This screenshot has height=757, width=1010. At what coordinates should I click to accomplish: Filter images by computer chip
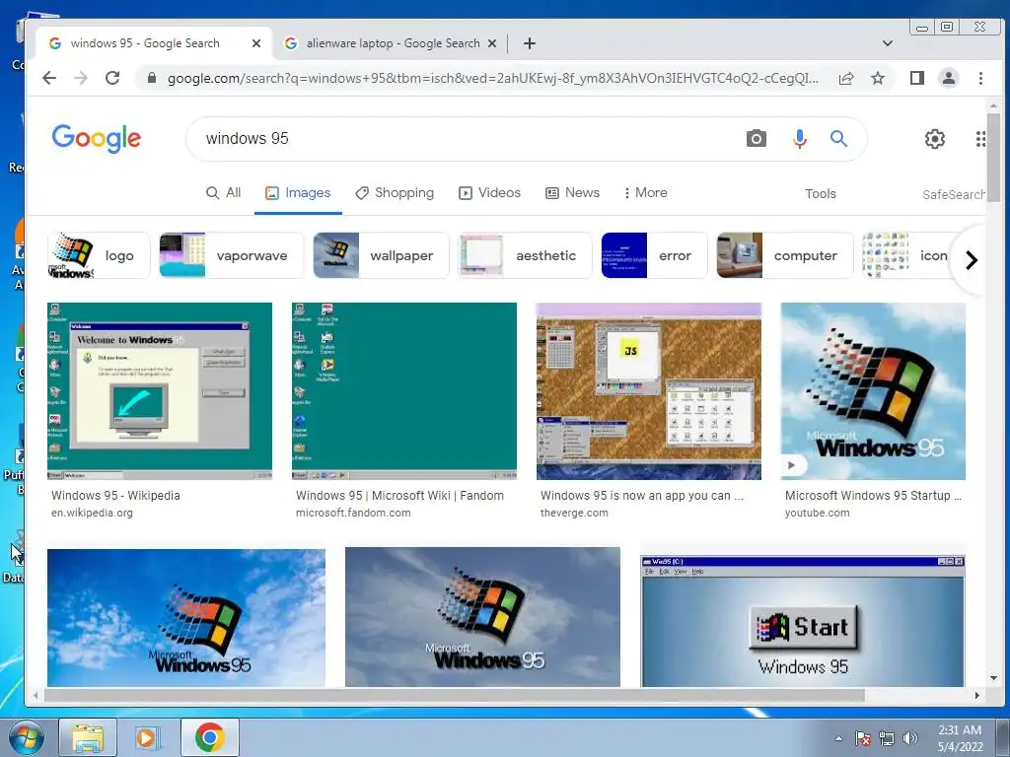click(x=785, y=255)
